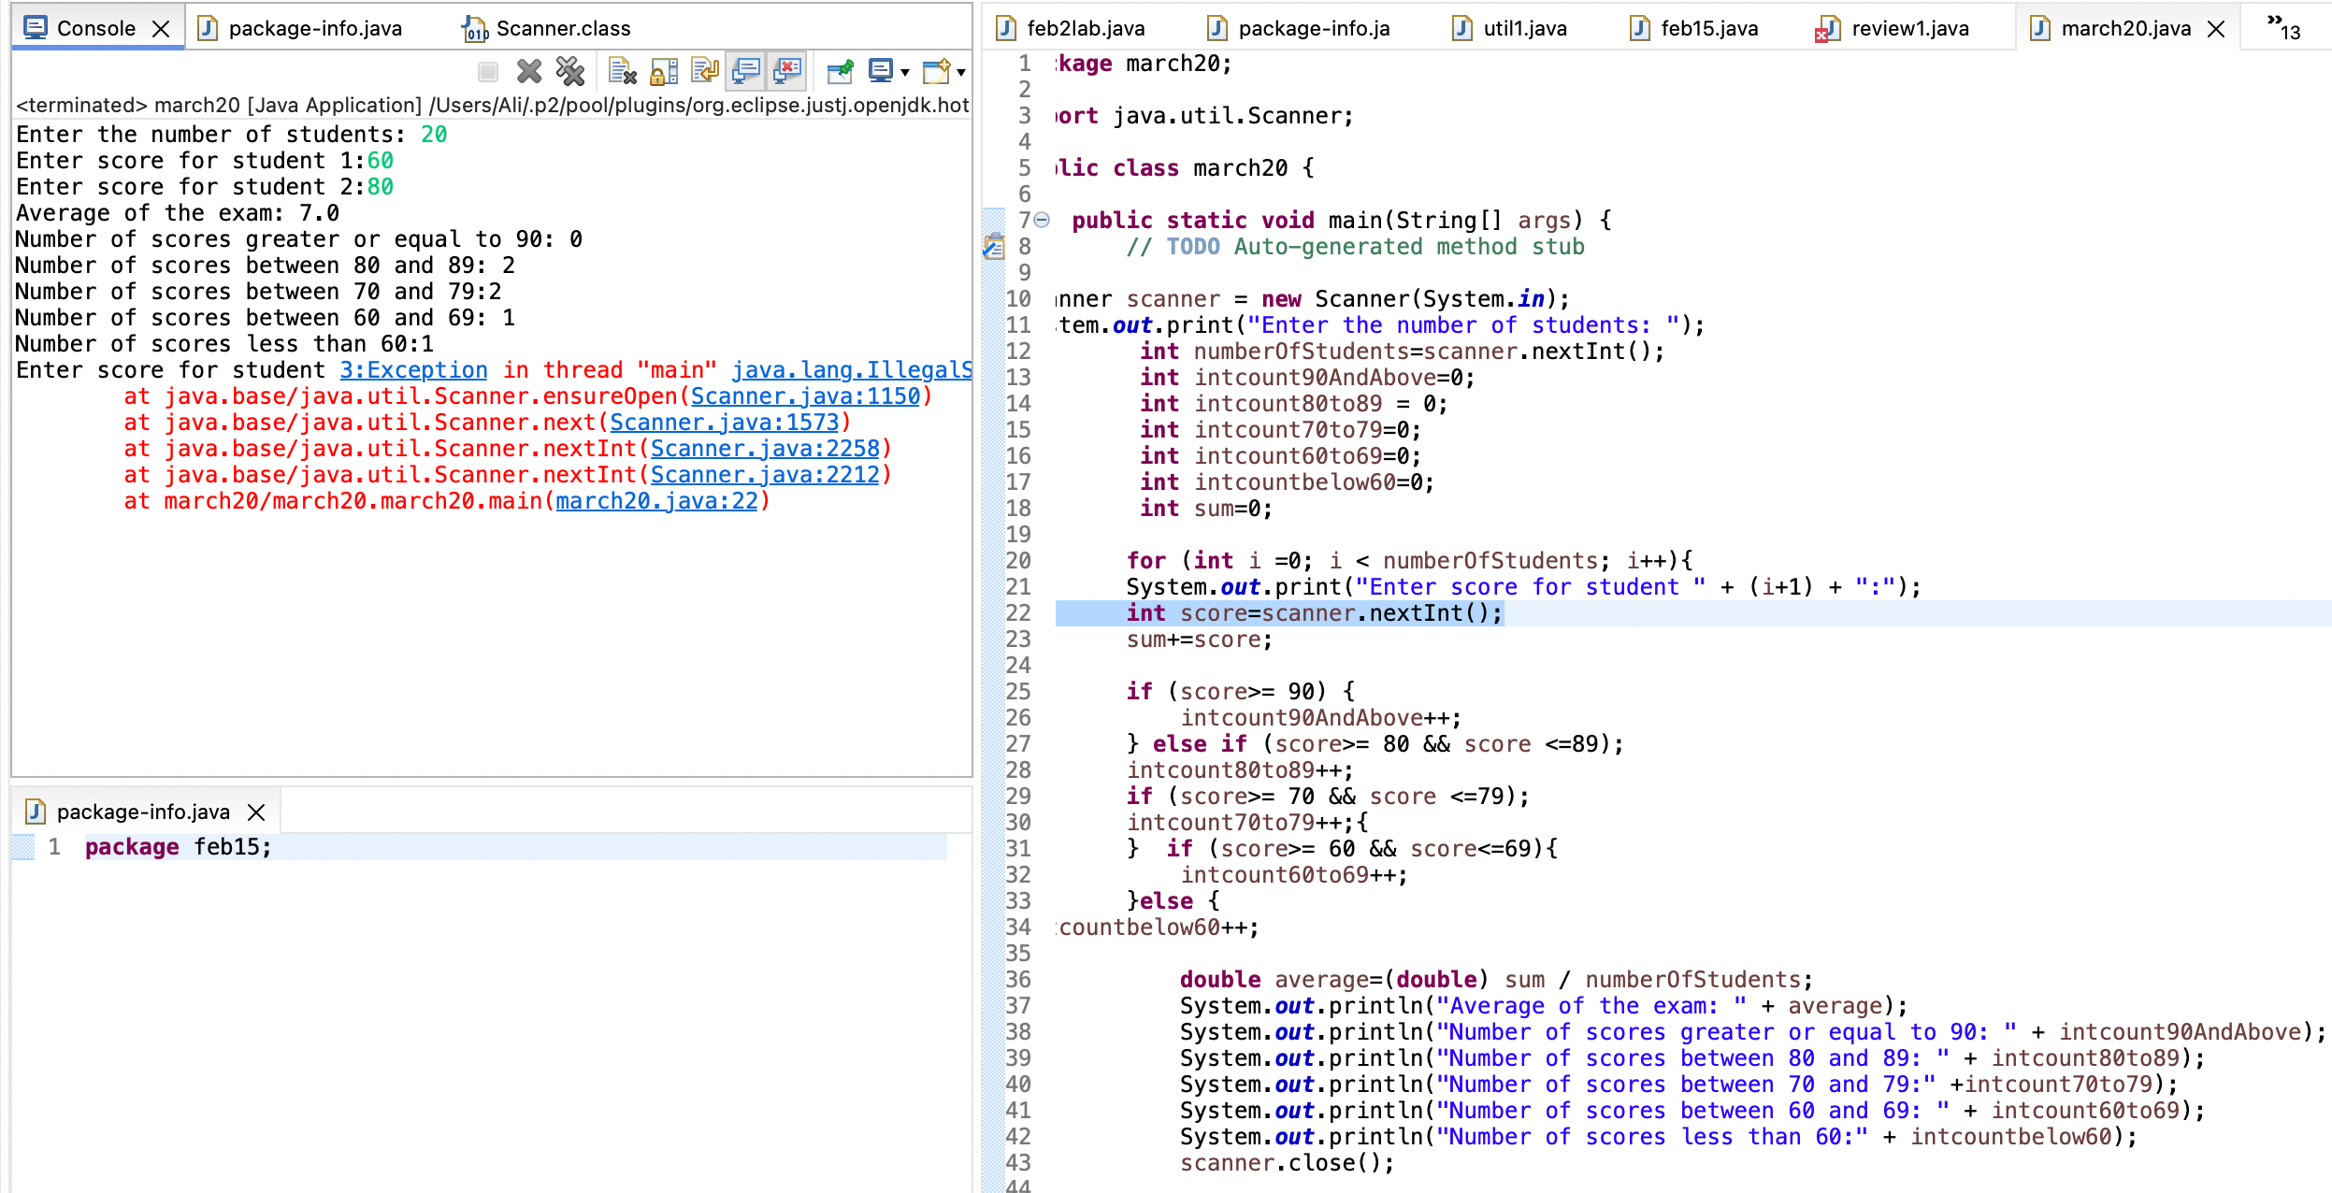The image size is (2332, 1193).
Task: Click Remove All Terminated Launches icon
Action: pyautogui.click(x=569, y=71)
